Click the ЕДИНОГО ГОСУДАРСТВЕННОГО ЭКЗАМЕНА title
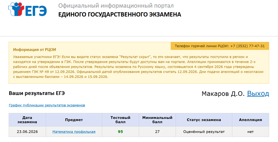 (x=120, y=14)
